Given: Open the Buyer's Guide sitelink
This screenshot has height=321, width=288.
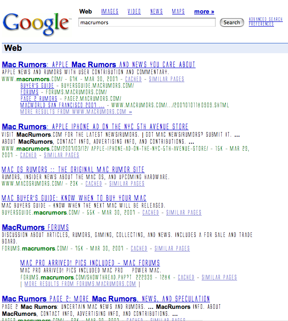Looking at the screenshot, I should [37, 85].
